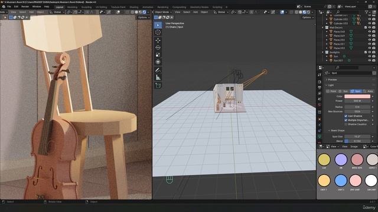378x212 pixels.
Task: Click the search icon in the outliner
Action: [338, 12]
